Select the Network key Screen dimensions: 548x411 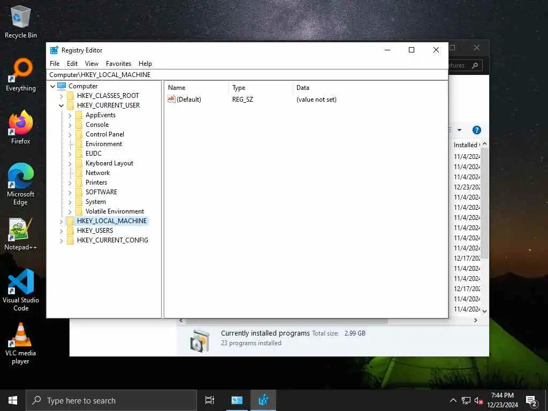coord(97,173)
